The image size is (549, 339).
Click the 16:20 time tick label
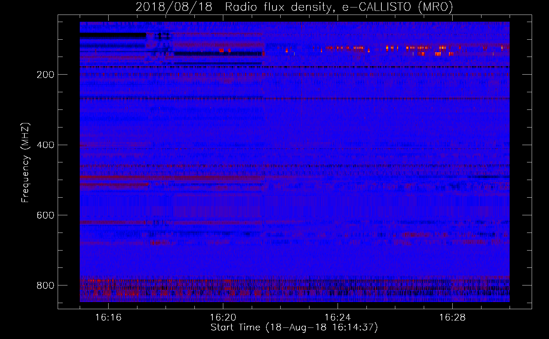[x=223, y=318]
